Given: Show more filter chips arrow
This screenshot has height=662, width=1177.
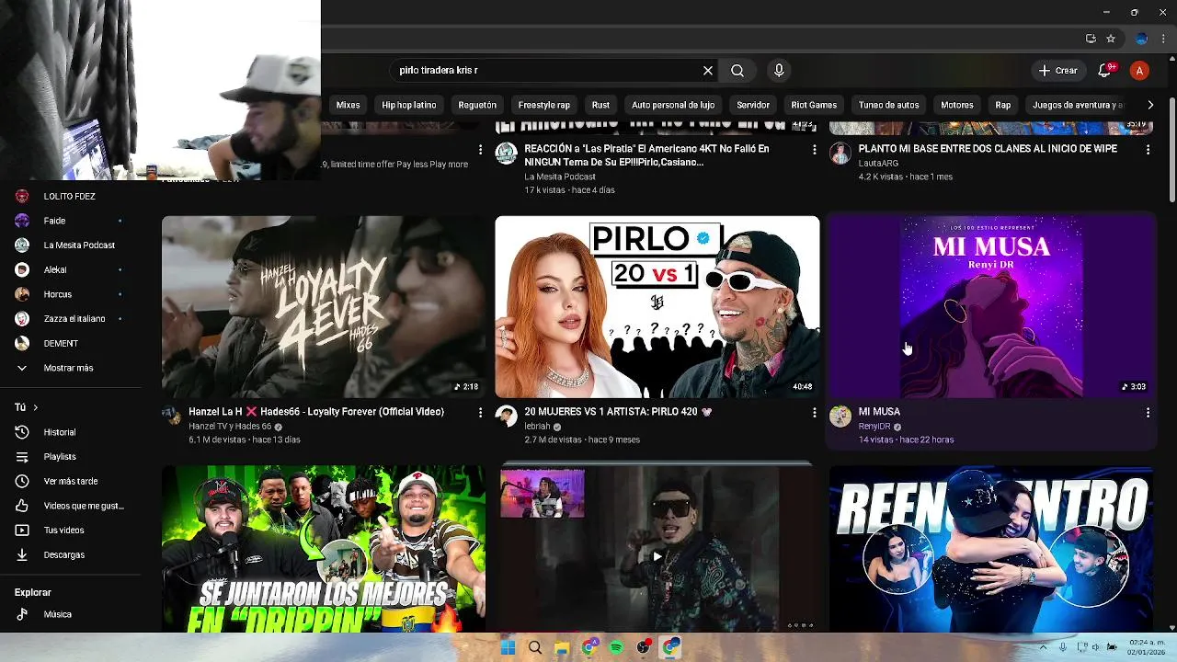Looking at the screenshot, I should tap(1150, 105).
